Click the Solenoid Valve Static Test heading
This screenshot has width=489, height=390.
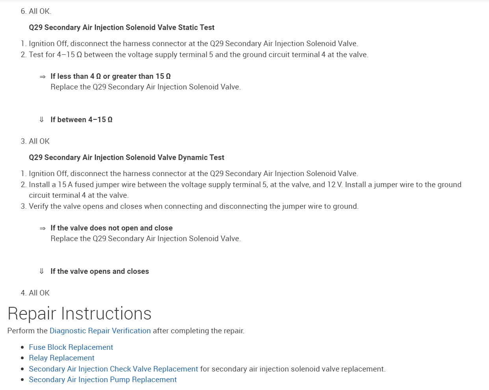click(x=122, y=27)
